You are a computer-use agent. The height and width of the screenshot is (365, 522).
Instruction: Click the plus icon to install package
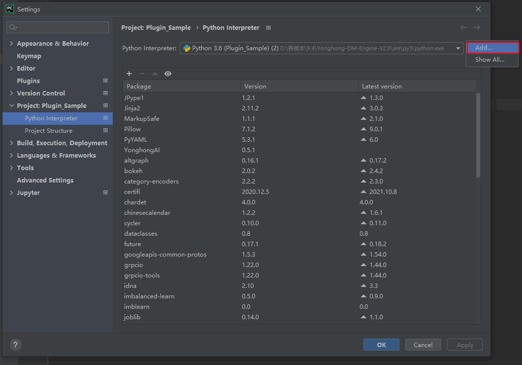129,74
